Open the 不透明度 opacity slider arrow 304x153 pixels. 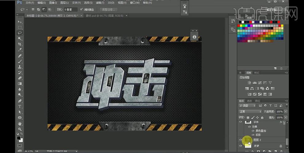click(x=286, y=111)
